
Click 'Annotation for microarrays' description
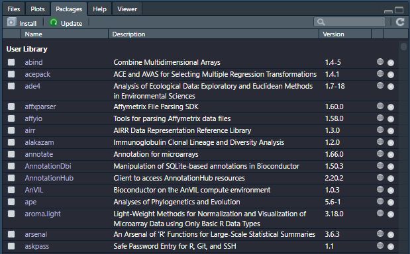pyautogui.click(x=156, y=154)
